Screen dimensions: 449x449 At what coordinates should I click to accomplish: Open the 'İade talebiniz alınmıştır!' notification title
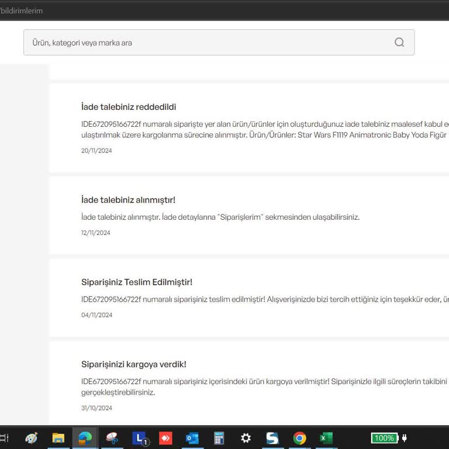click(x=128, y=199)
